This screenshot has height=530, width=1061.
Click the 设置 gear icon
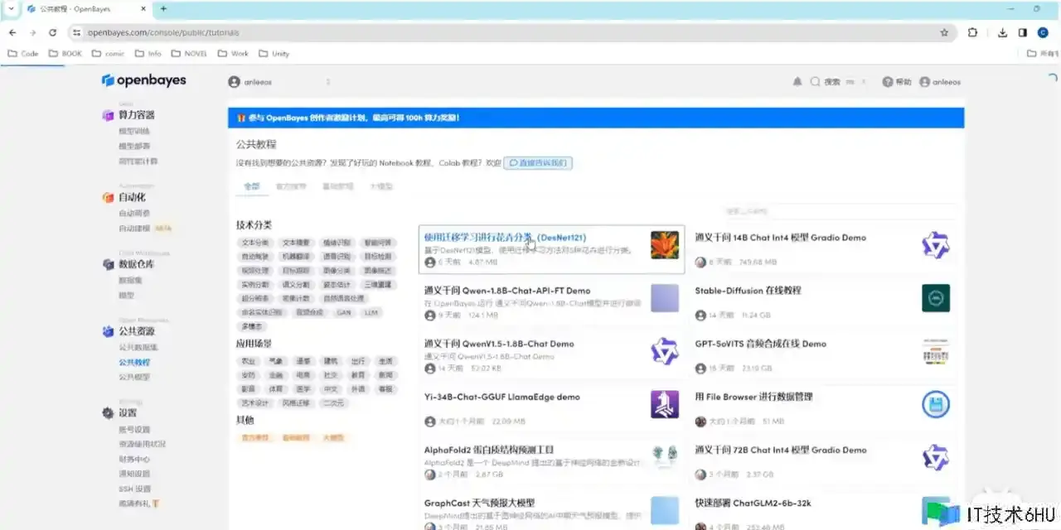[x=108, y=413]
